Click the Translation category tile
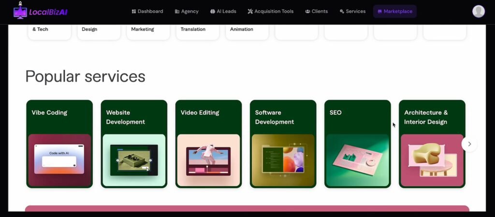 (197, 30)
